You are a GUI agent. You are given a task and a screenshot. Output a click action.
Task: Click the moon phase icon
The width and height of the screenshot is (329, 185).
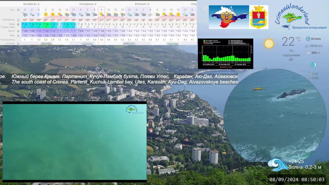pos(313,65)
